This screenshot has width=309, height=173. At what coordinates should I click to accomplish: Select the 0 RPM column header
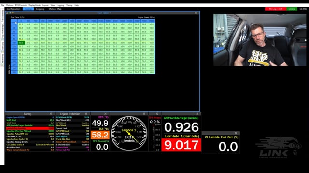coord(21,21)
